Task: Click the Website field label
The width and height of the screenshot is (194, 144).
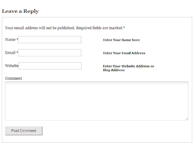Action: pyautogui.click(x=12, y=66)
